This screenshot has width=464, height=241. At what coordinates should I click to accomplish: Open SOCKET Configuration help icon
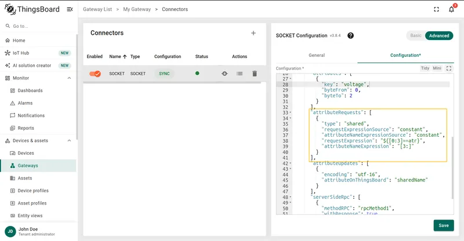[x=350, y=35]
